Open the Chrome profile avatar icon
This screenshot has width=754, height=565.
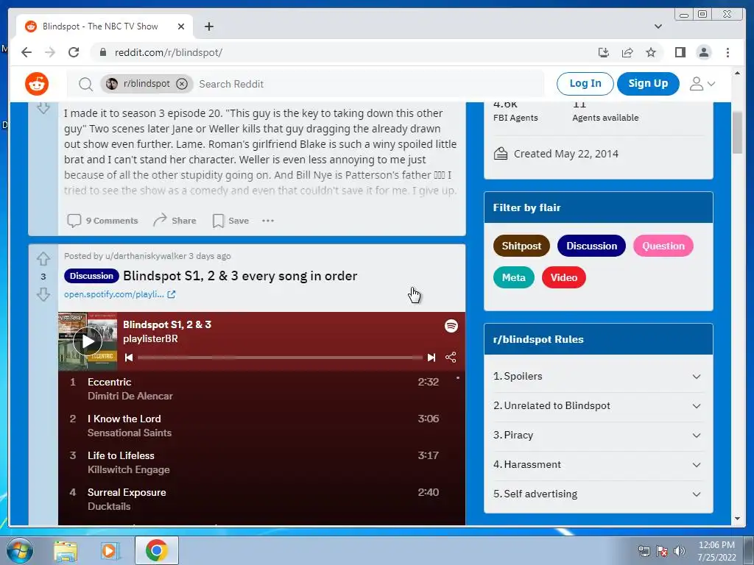703,52
